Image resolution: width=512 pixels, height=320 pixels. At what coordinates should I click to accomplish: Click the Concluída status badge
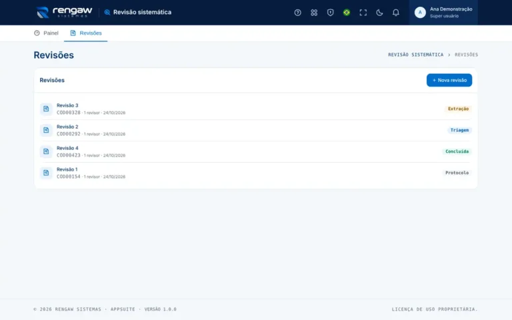[x=457, y=151]
